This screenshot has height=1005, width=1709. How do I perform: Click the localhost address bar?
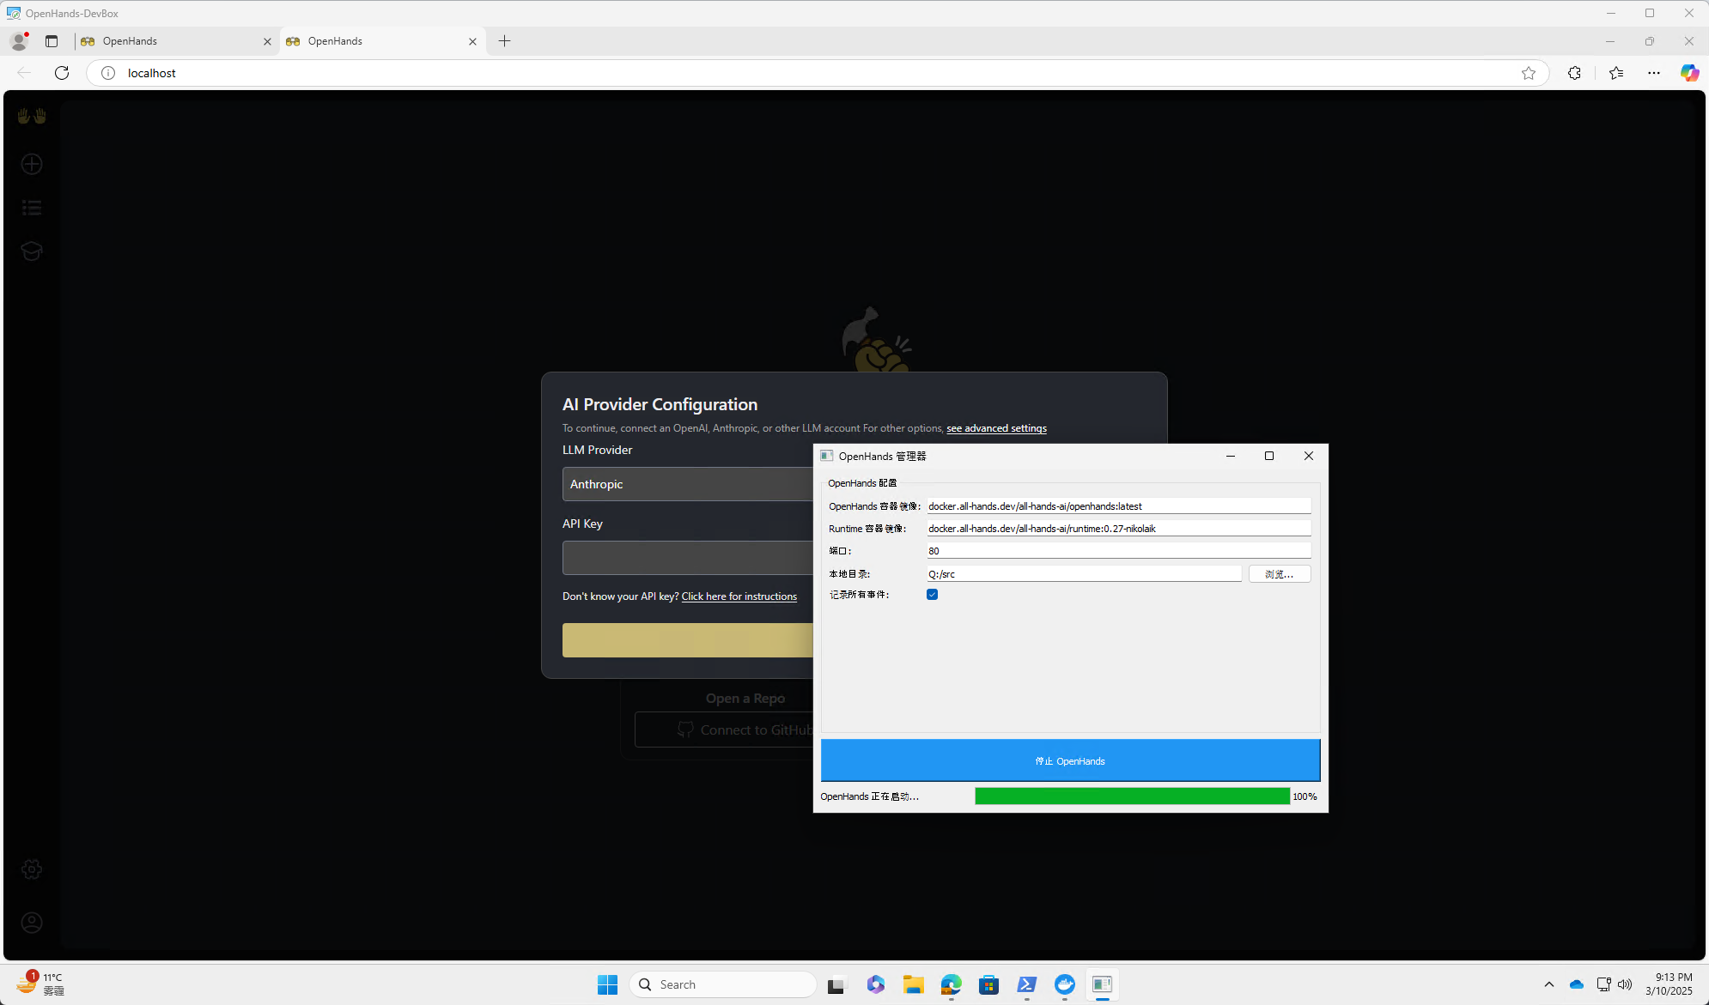816,73
